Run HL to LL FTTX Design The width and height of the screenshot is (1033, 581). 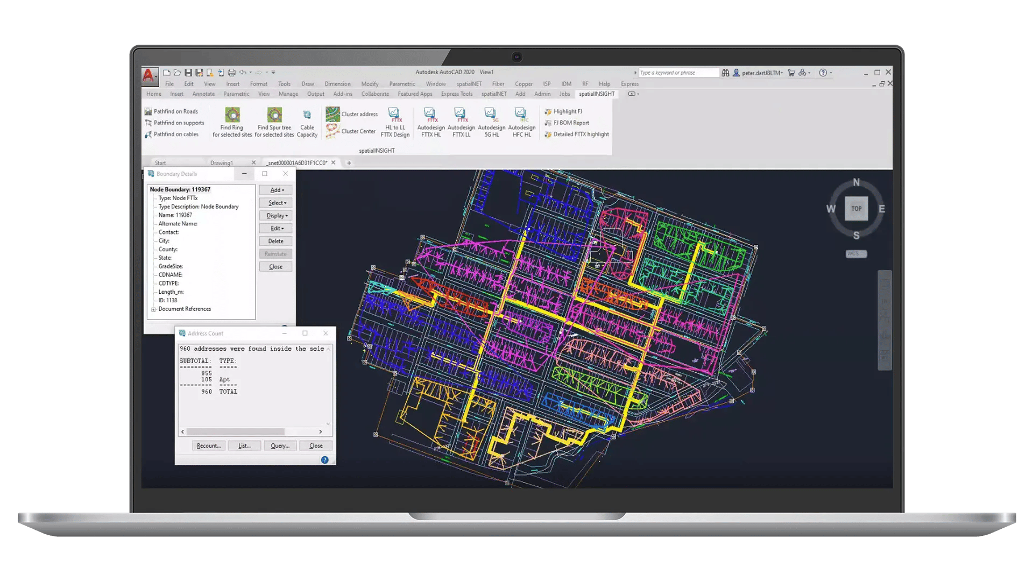point(395,122)
